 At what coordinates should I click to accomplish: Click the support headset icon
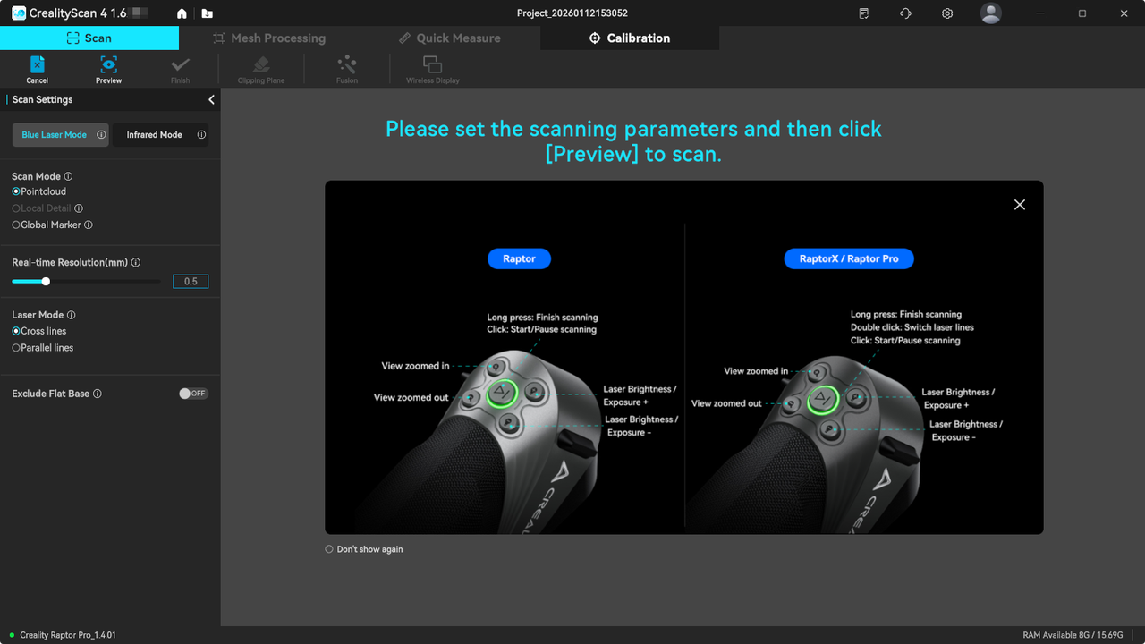coord(905,13)
